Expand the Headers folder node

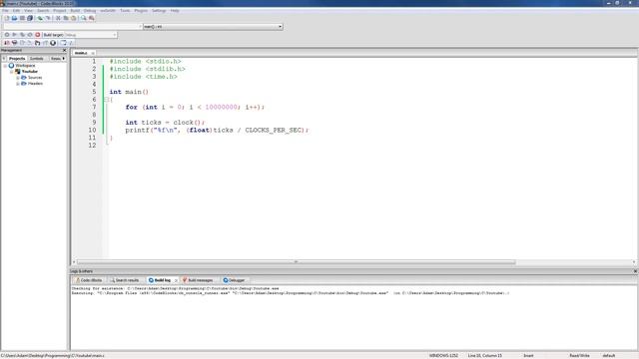(18, 84)
